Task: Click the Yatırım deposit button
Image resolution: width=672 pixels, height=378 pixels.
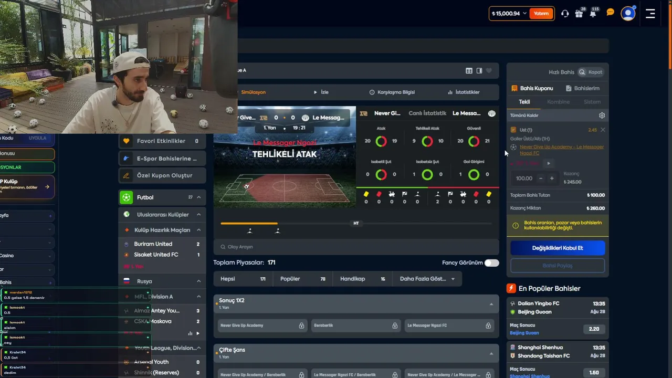Action: tap(541, 14)
